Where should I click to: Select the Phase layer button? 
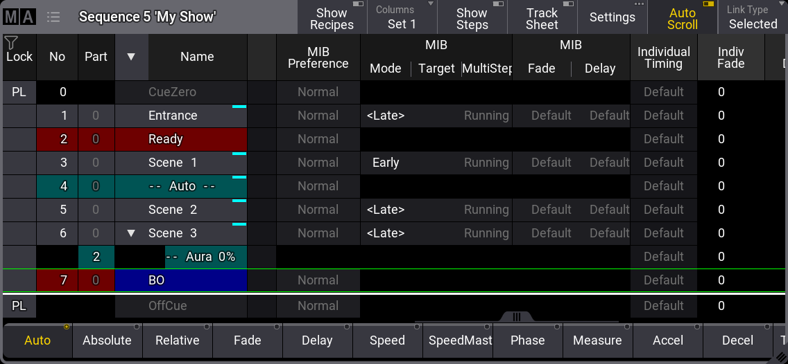point(527,340)
